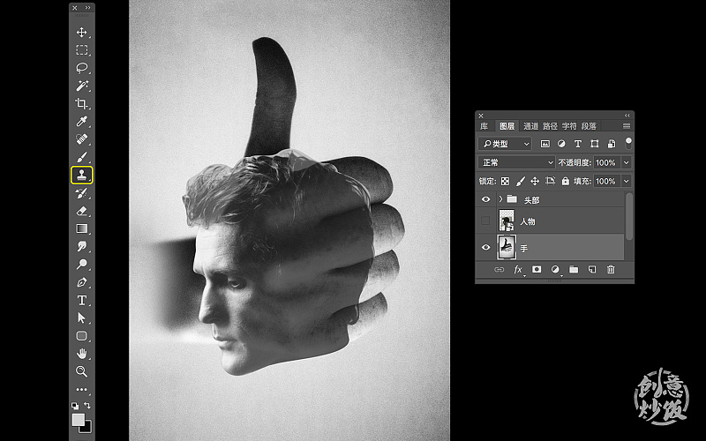Click the lock all layers padlock button
Viewport: 706px width, 441px height.
pos(565,181)
